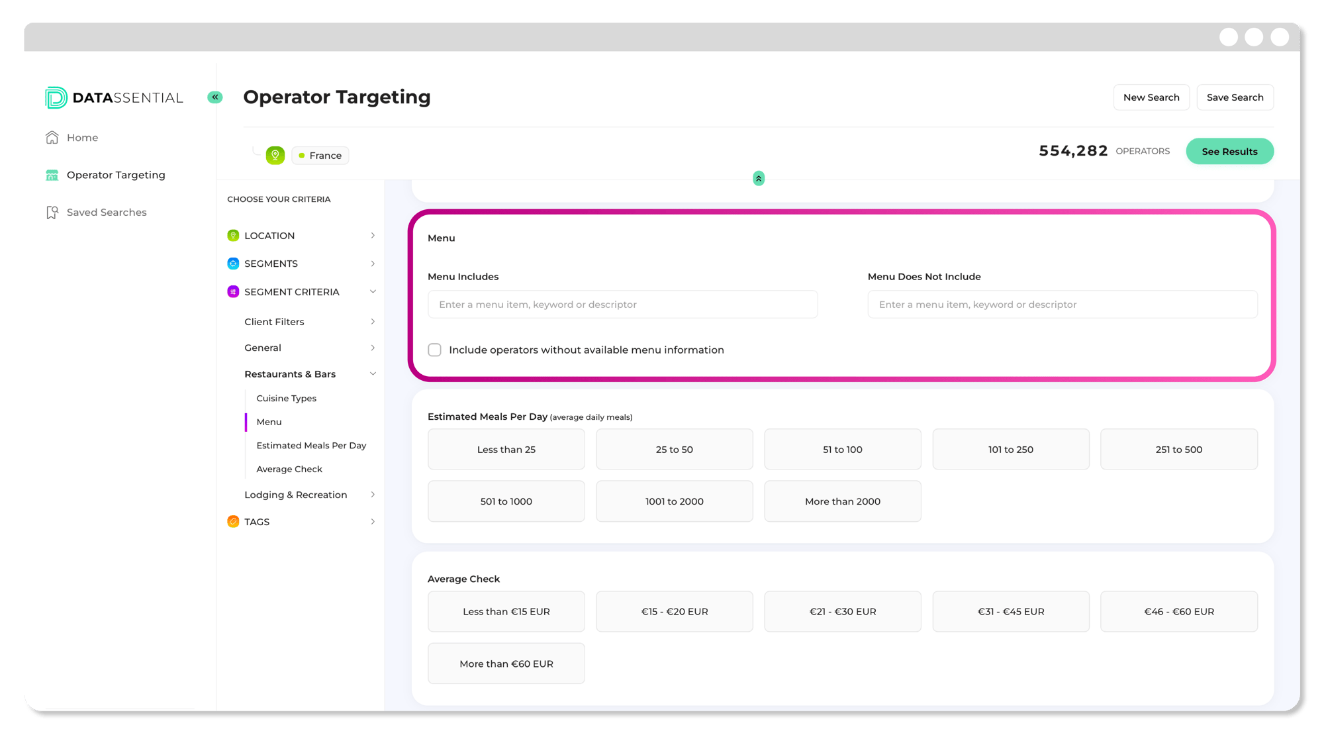
Task: Open Cuisine Types submenu item
Action: [x=287, y=399]
